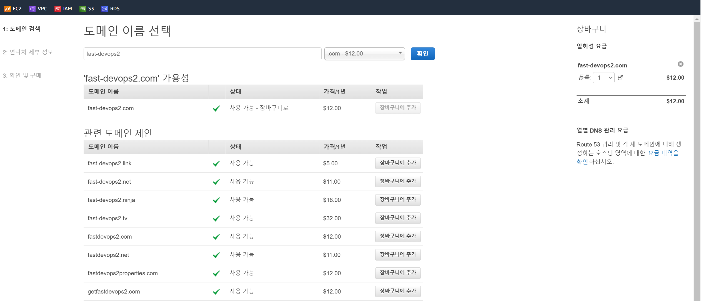The height and width of the screenshot is (301, 701).
Task: Open the registration years dropdown in cart
Action: tap(604, 78)
